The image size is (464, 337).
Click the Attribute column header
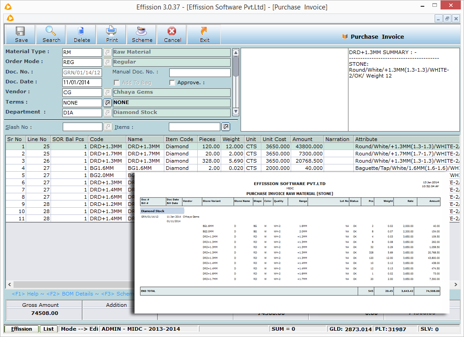coord(407,139)
